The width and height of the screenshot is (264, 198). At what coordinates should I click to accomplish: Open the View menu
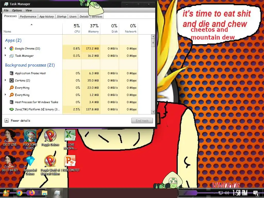(x=29, y=10)
